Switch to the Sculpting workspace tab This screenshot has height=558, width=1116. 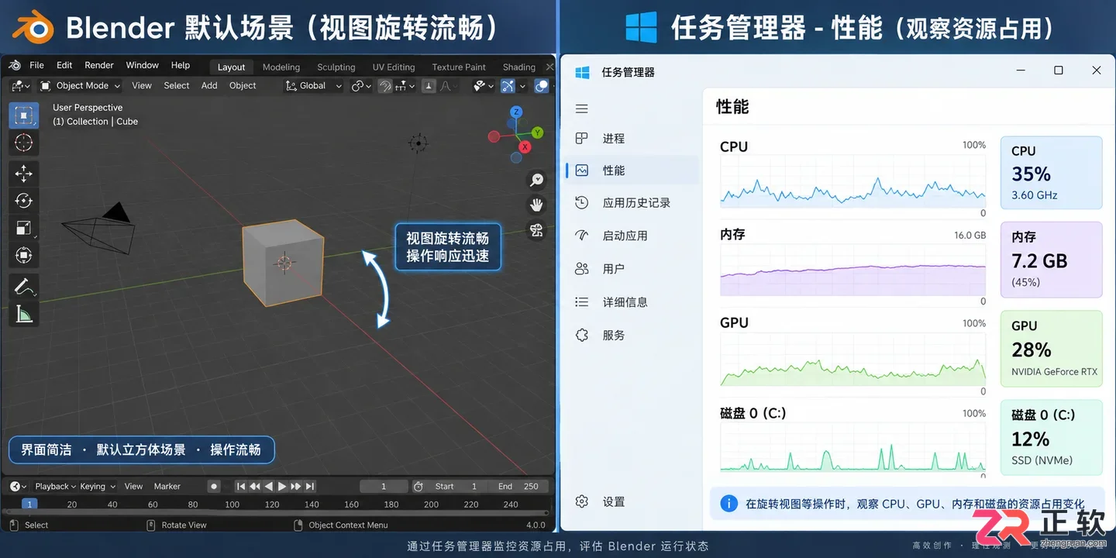(336, 67)
